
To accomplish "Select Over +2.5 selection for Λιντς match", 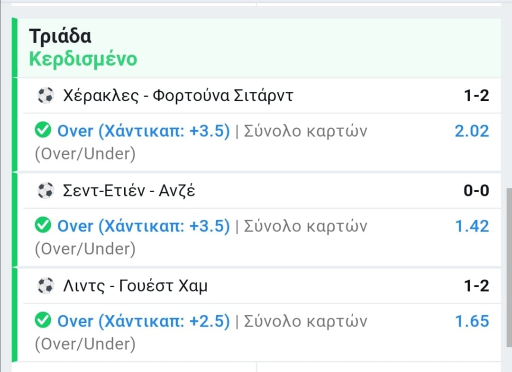I will (143, 321).
